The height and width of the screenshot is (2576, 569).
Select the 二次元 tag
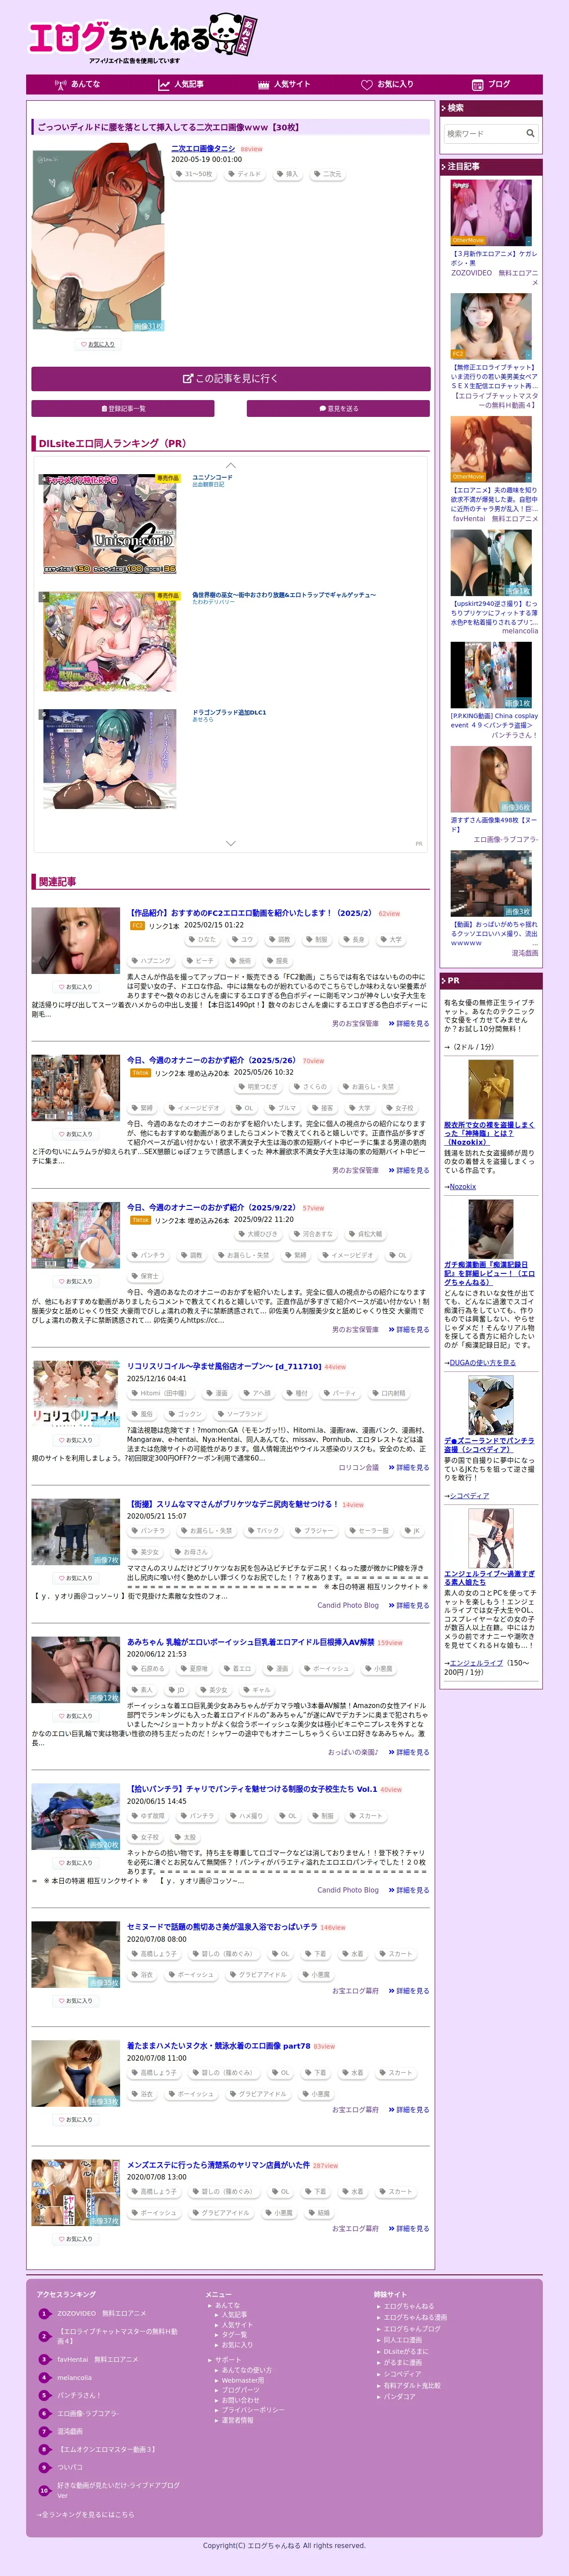tap(328, 174)
